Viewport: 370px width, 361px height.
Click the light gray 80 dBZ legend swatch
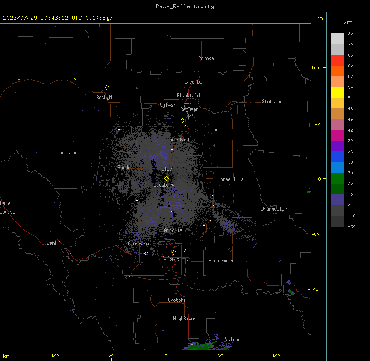(x=337, y=39)
